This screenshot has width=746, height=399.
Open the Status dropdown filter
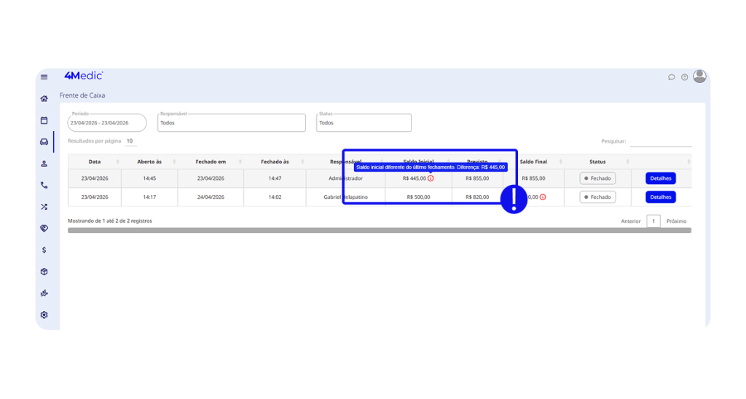pos(364,123)
